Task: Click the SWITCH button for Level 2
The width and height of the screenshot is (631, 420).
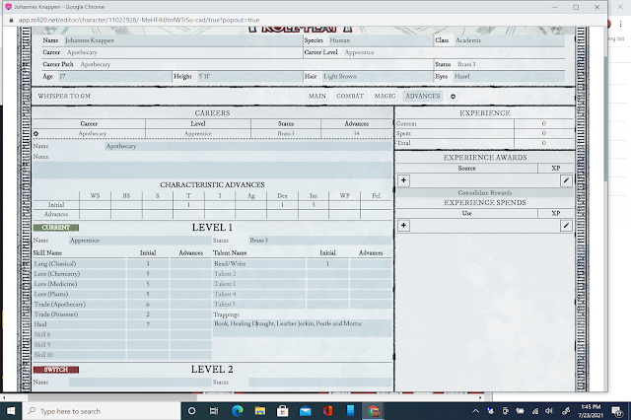Action: point(56,370)
